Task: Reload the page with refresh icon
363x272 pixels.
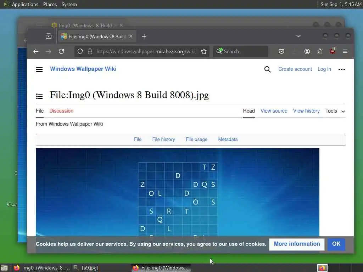Action: (x=61, y=51)
